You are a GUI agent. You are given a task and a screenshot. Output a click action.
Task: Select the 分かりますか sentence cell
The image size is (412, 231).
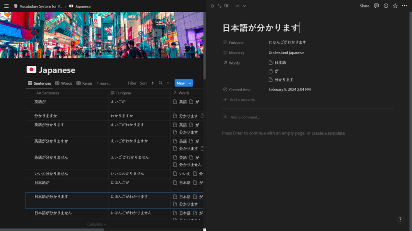pyautogui.click(x=67, y=116)
